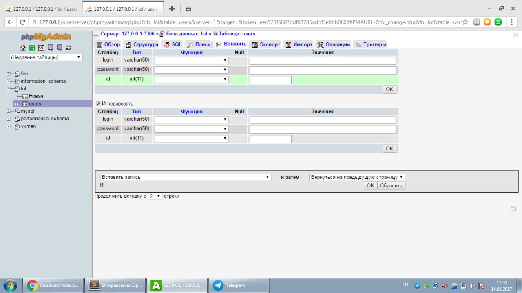The width and height of the screenshot is (522, 293).
Task: Follow the Сервер: 127.0.0.1:3306 breadcrumb link
Action: pos(127,34)
